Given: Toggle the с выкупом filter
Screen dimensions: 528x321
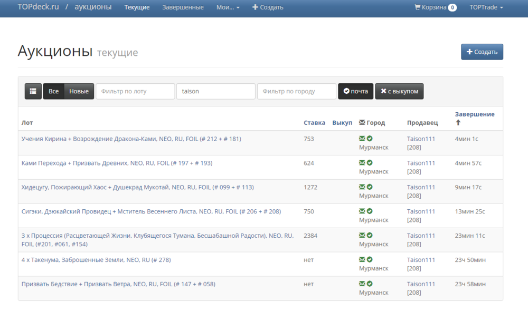Looking at the screenshot, I should [x=399, y=91].
